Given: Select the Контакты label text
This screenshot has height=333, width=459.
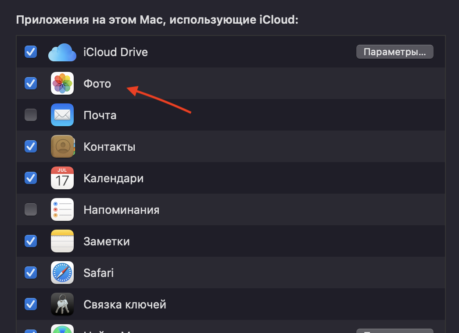Looking at the screenshot, I should coord(109,147).
